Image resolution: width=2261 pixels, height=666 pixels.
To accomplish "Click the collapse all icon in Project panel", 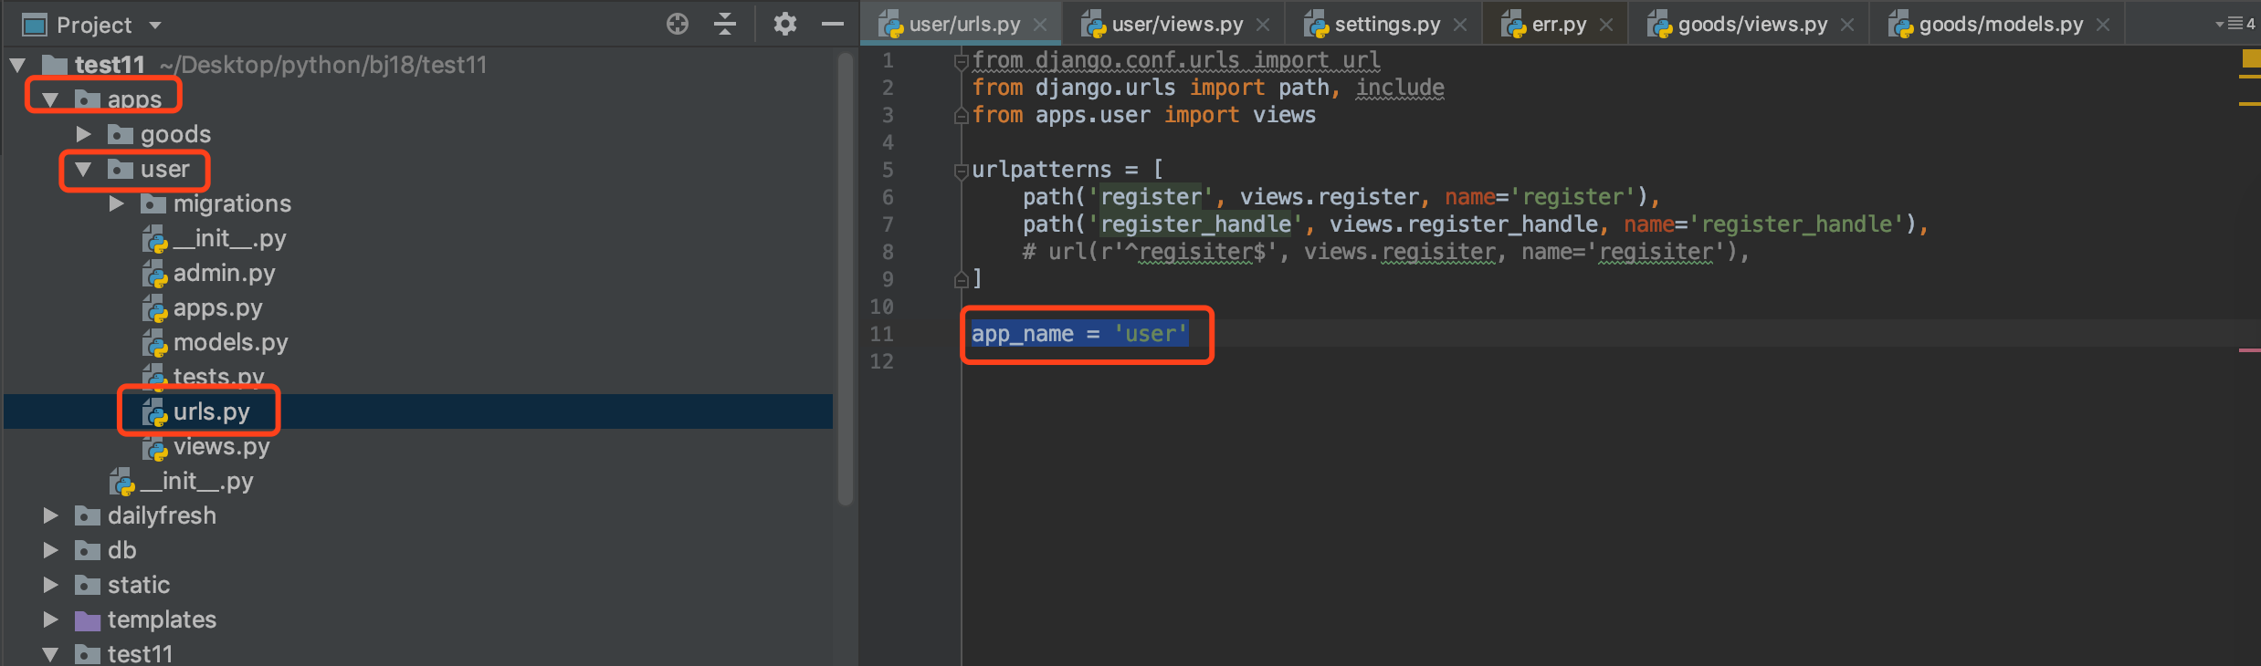I will tap(725, 25).
